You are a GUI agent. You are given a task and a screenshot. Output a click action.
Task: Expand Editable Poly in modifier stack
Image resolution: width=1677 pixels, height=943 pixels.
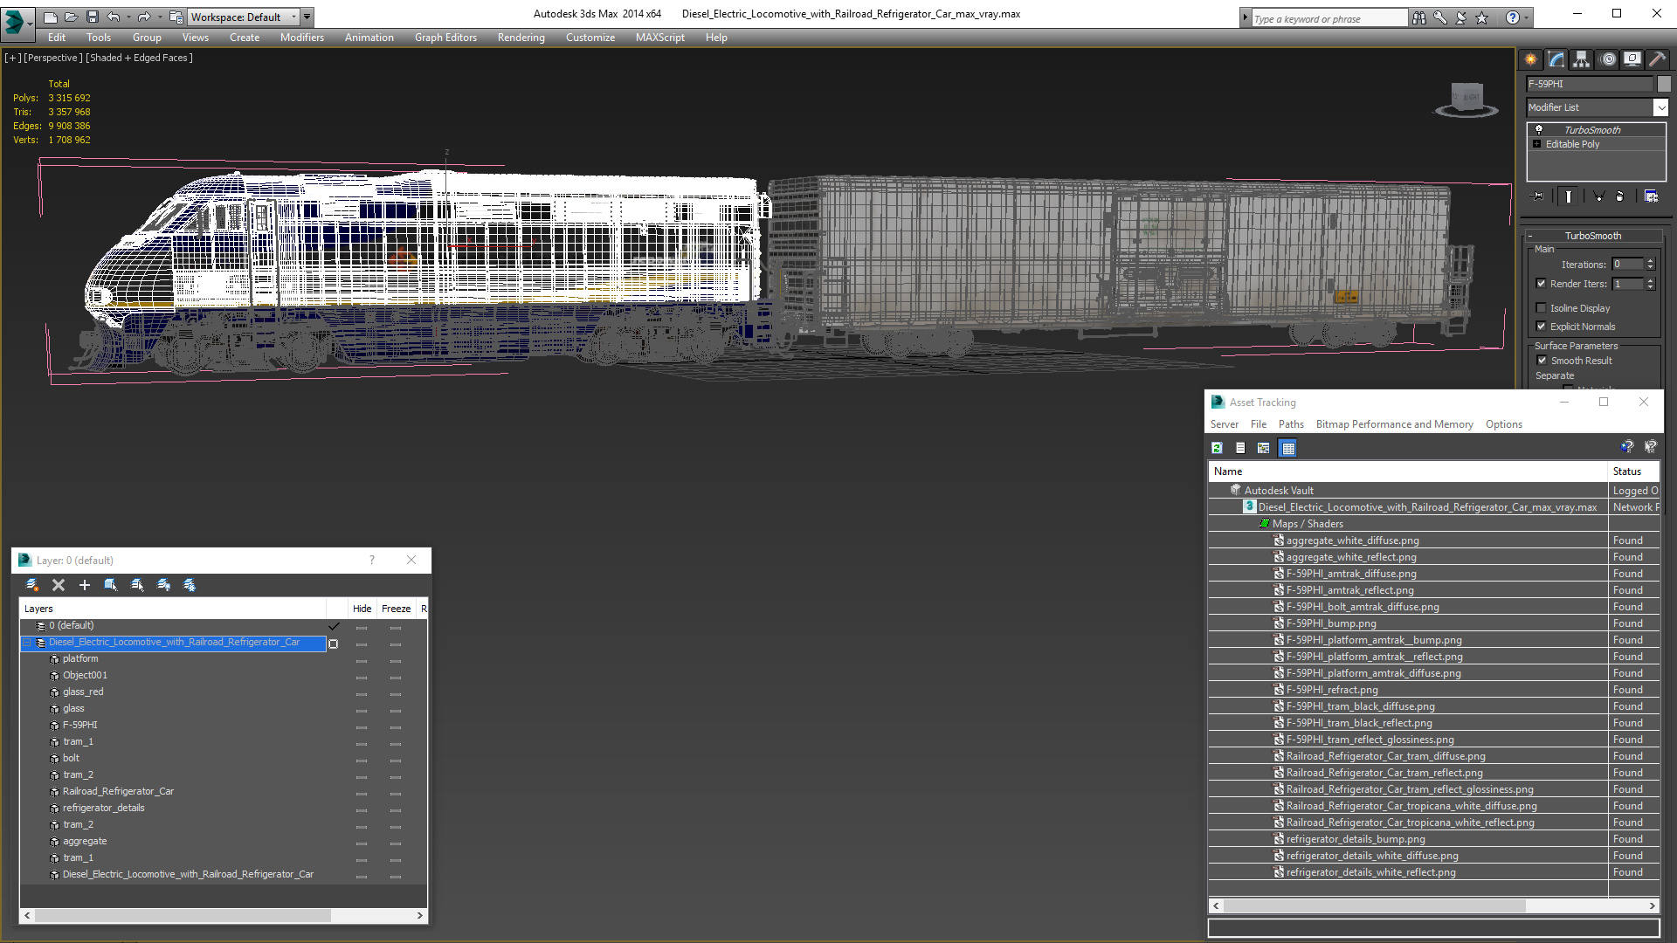tap(1537, 144)
